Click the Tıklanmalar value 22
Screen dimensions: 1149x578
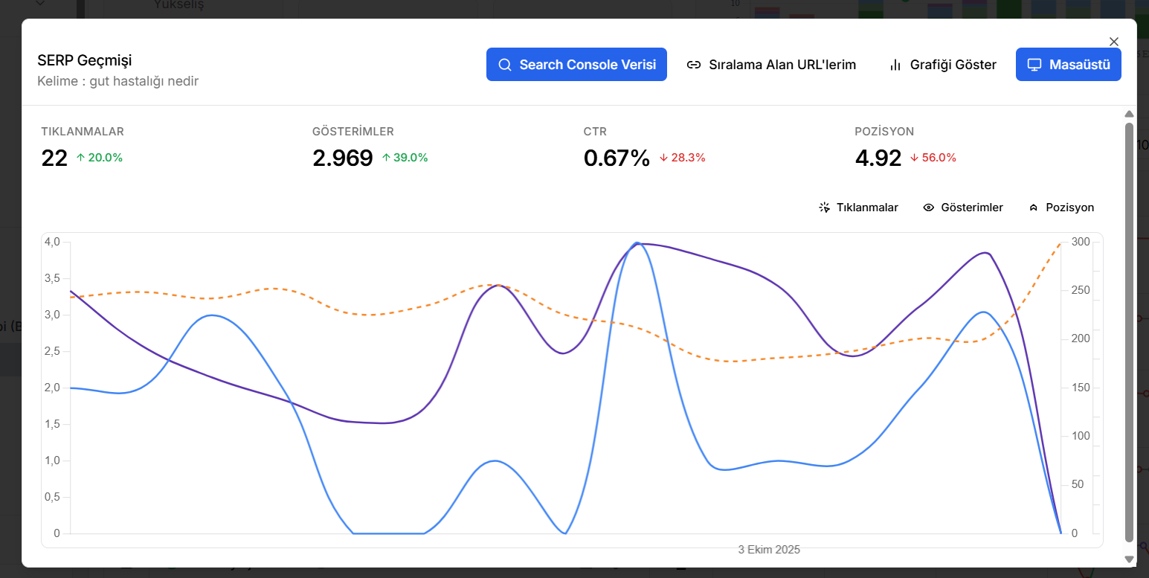point(54,158)
